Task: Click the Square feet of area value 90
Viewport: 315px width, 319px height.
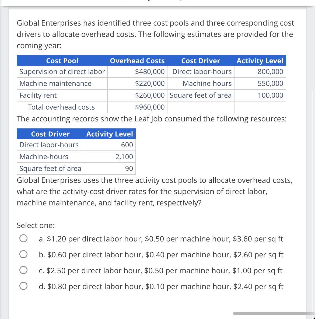Action: coord(130,169)
